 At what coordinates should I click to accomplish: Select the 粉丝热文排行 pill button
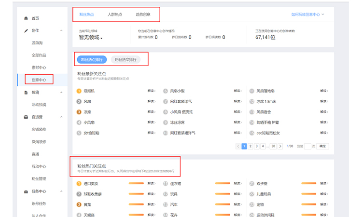click(126, 60)
